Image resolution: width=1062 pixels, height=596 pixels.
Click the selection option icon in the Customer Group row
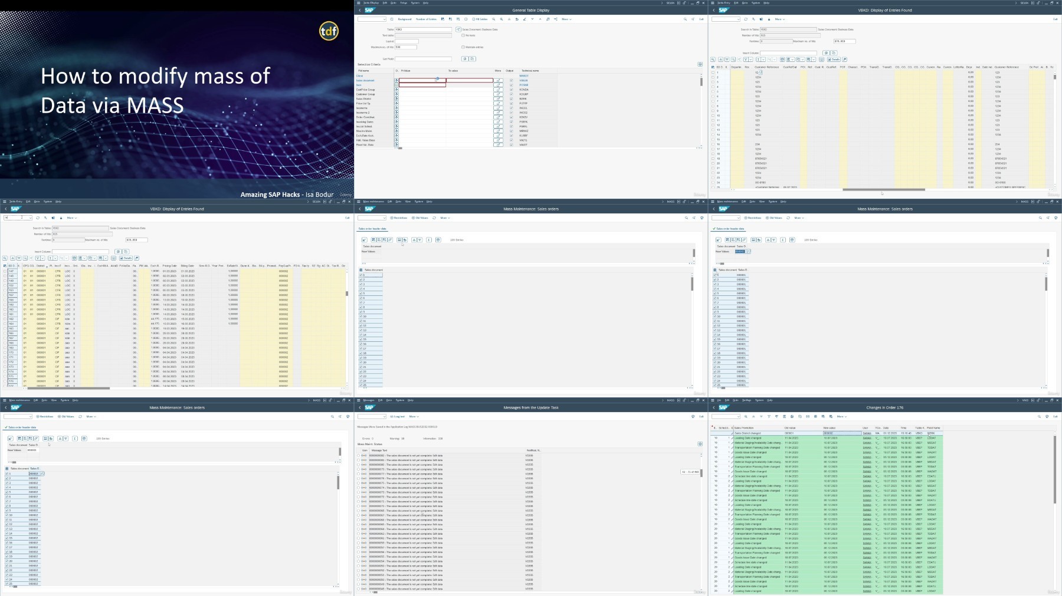(396, 94)
